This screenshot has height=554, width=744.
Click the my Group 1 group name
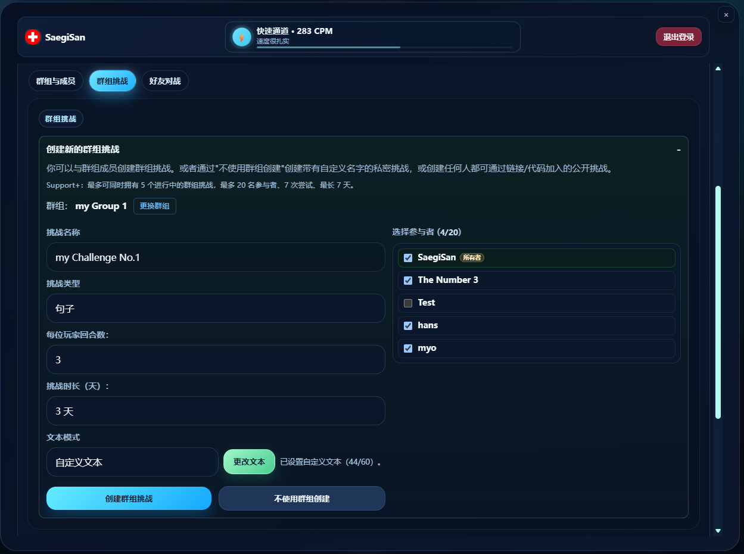click(101, 206)
